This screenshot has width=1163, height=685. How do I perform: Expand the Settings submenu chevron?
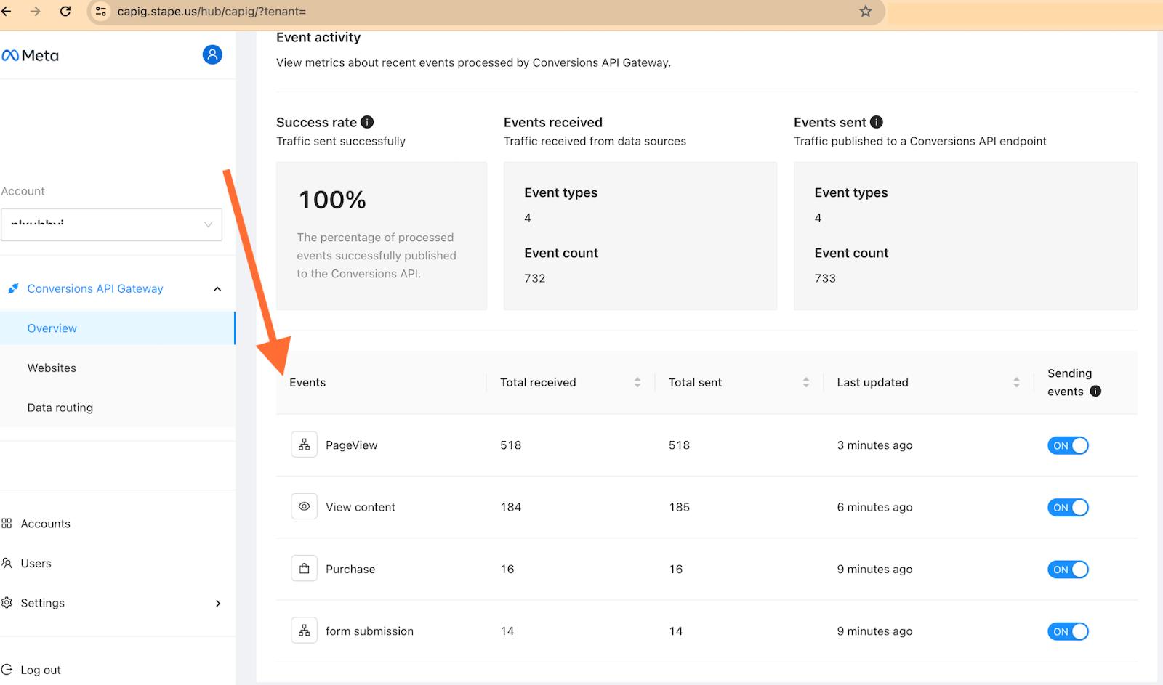point(217,603)
